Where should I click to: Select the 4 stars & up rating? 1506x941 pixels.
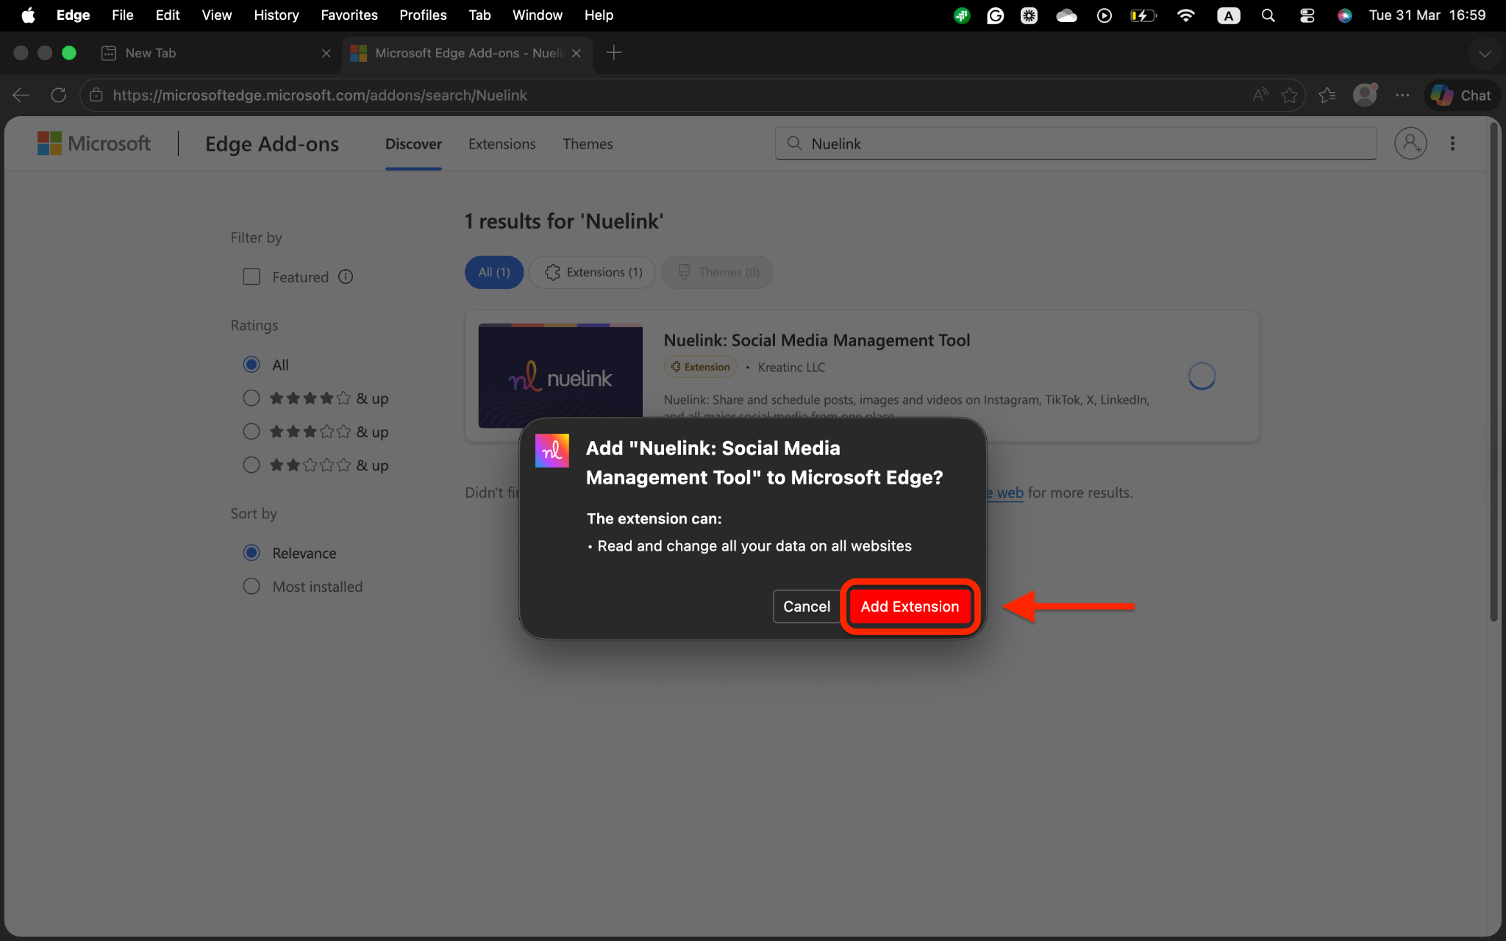click(x=251, y=398)
